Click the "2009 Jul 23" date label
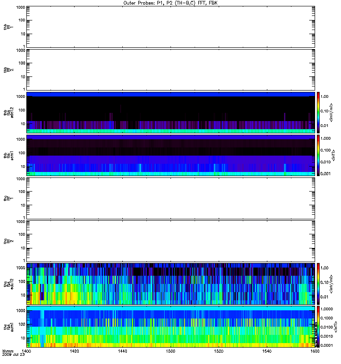 point(14,355)
